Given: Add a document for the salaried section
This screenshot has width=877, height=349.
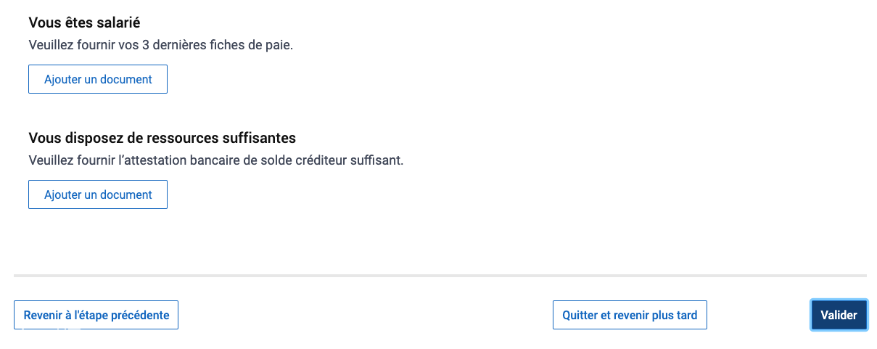Looking at the screenshot, I should 98,79.
